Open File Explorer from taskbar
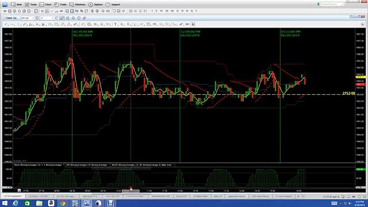Viewport: 368px width, 207px height. [39, 203]
